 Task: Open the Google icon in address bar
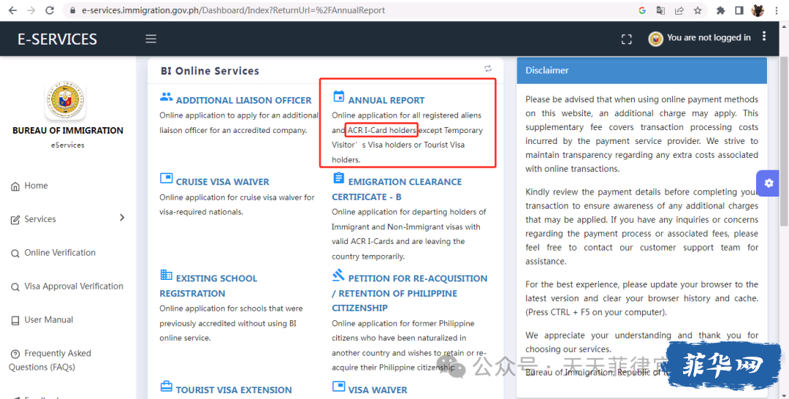coord(642,10)
